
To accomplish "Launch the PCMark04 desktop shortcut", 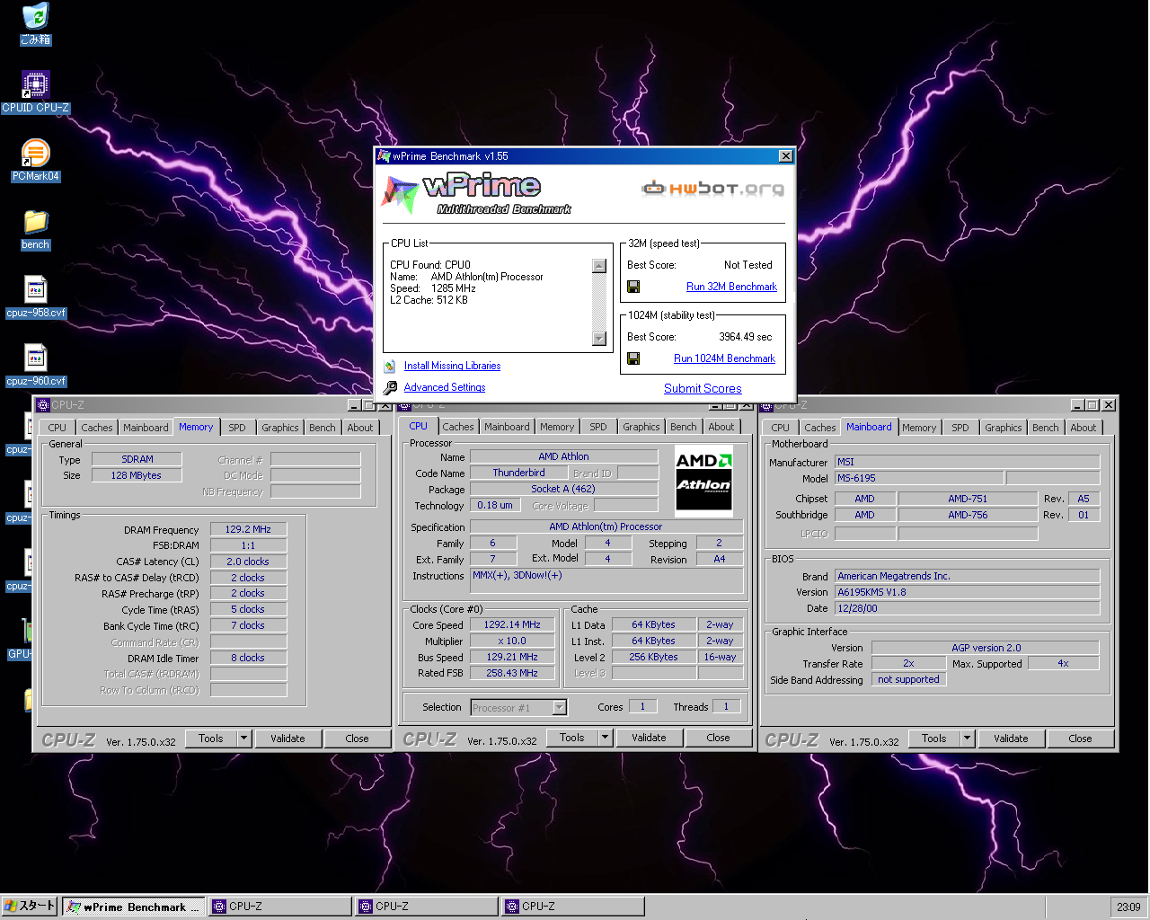I will [x=35, y=161].
